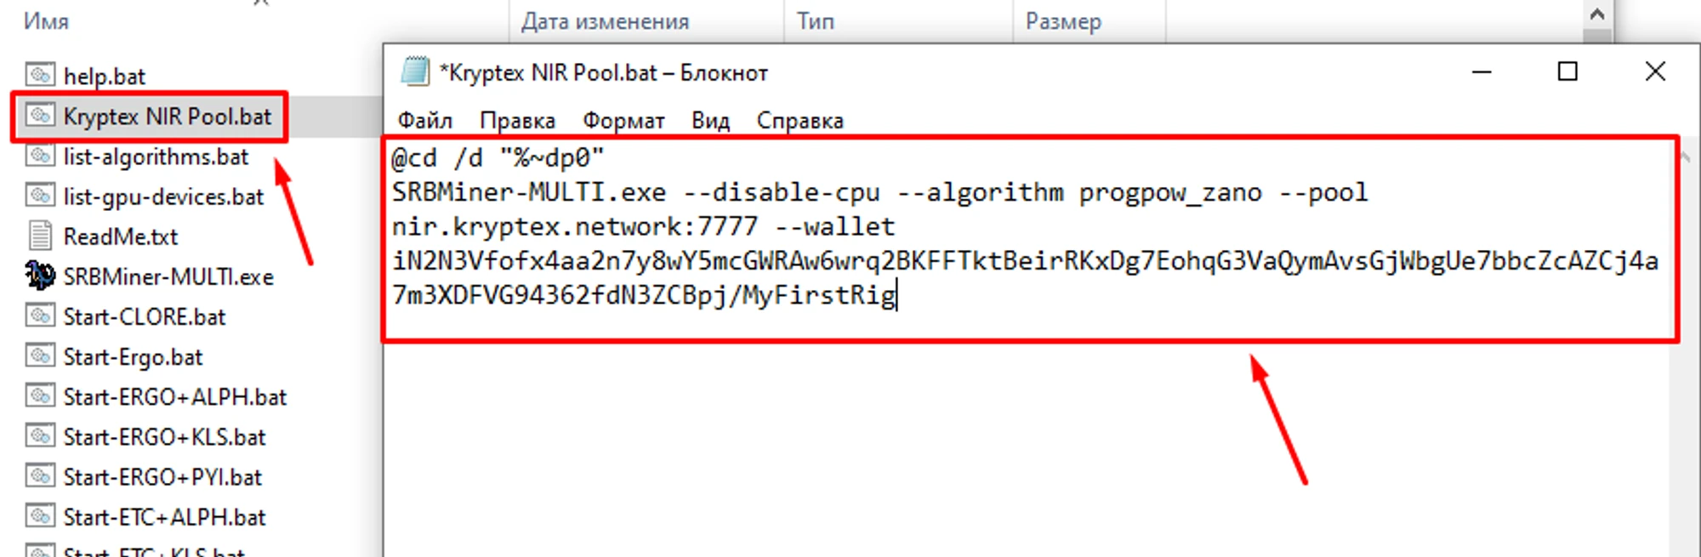Click inside the Notepad text area
The height and width of the screenshot is (557, 1701).
(x=1021, y=442)
